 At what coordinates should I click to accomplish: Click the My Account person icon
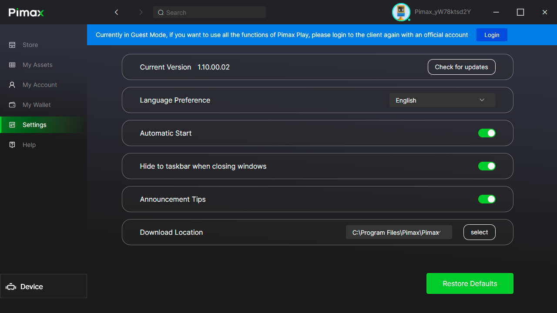pyautogui.click(x=12, y=85)
